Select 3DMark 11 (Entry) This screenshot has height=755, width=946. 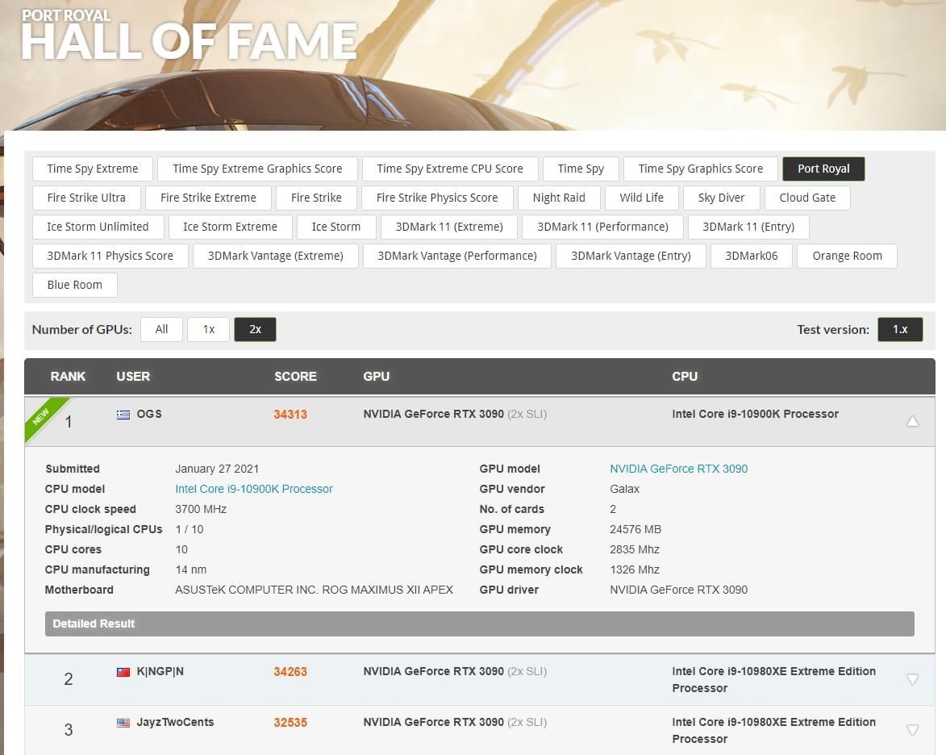tap(748, 227)
